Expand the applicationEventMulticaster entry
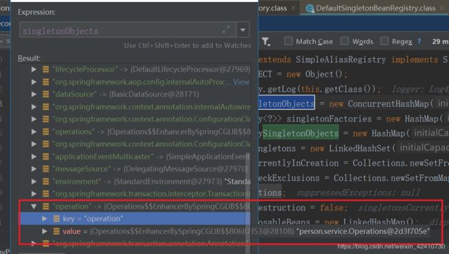This screenshot has height=254, width=449. pos(34,157)
